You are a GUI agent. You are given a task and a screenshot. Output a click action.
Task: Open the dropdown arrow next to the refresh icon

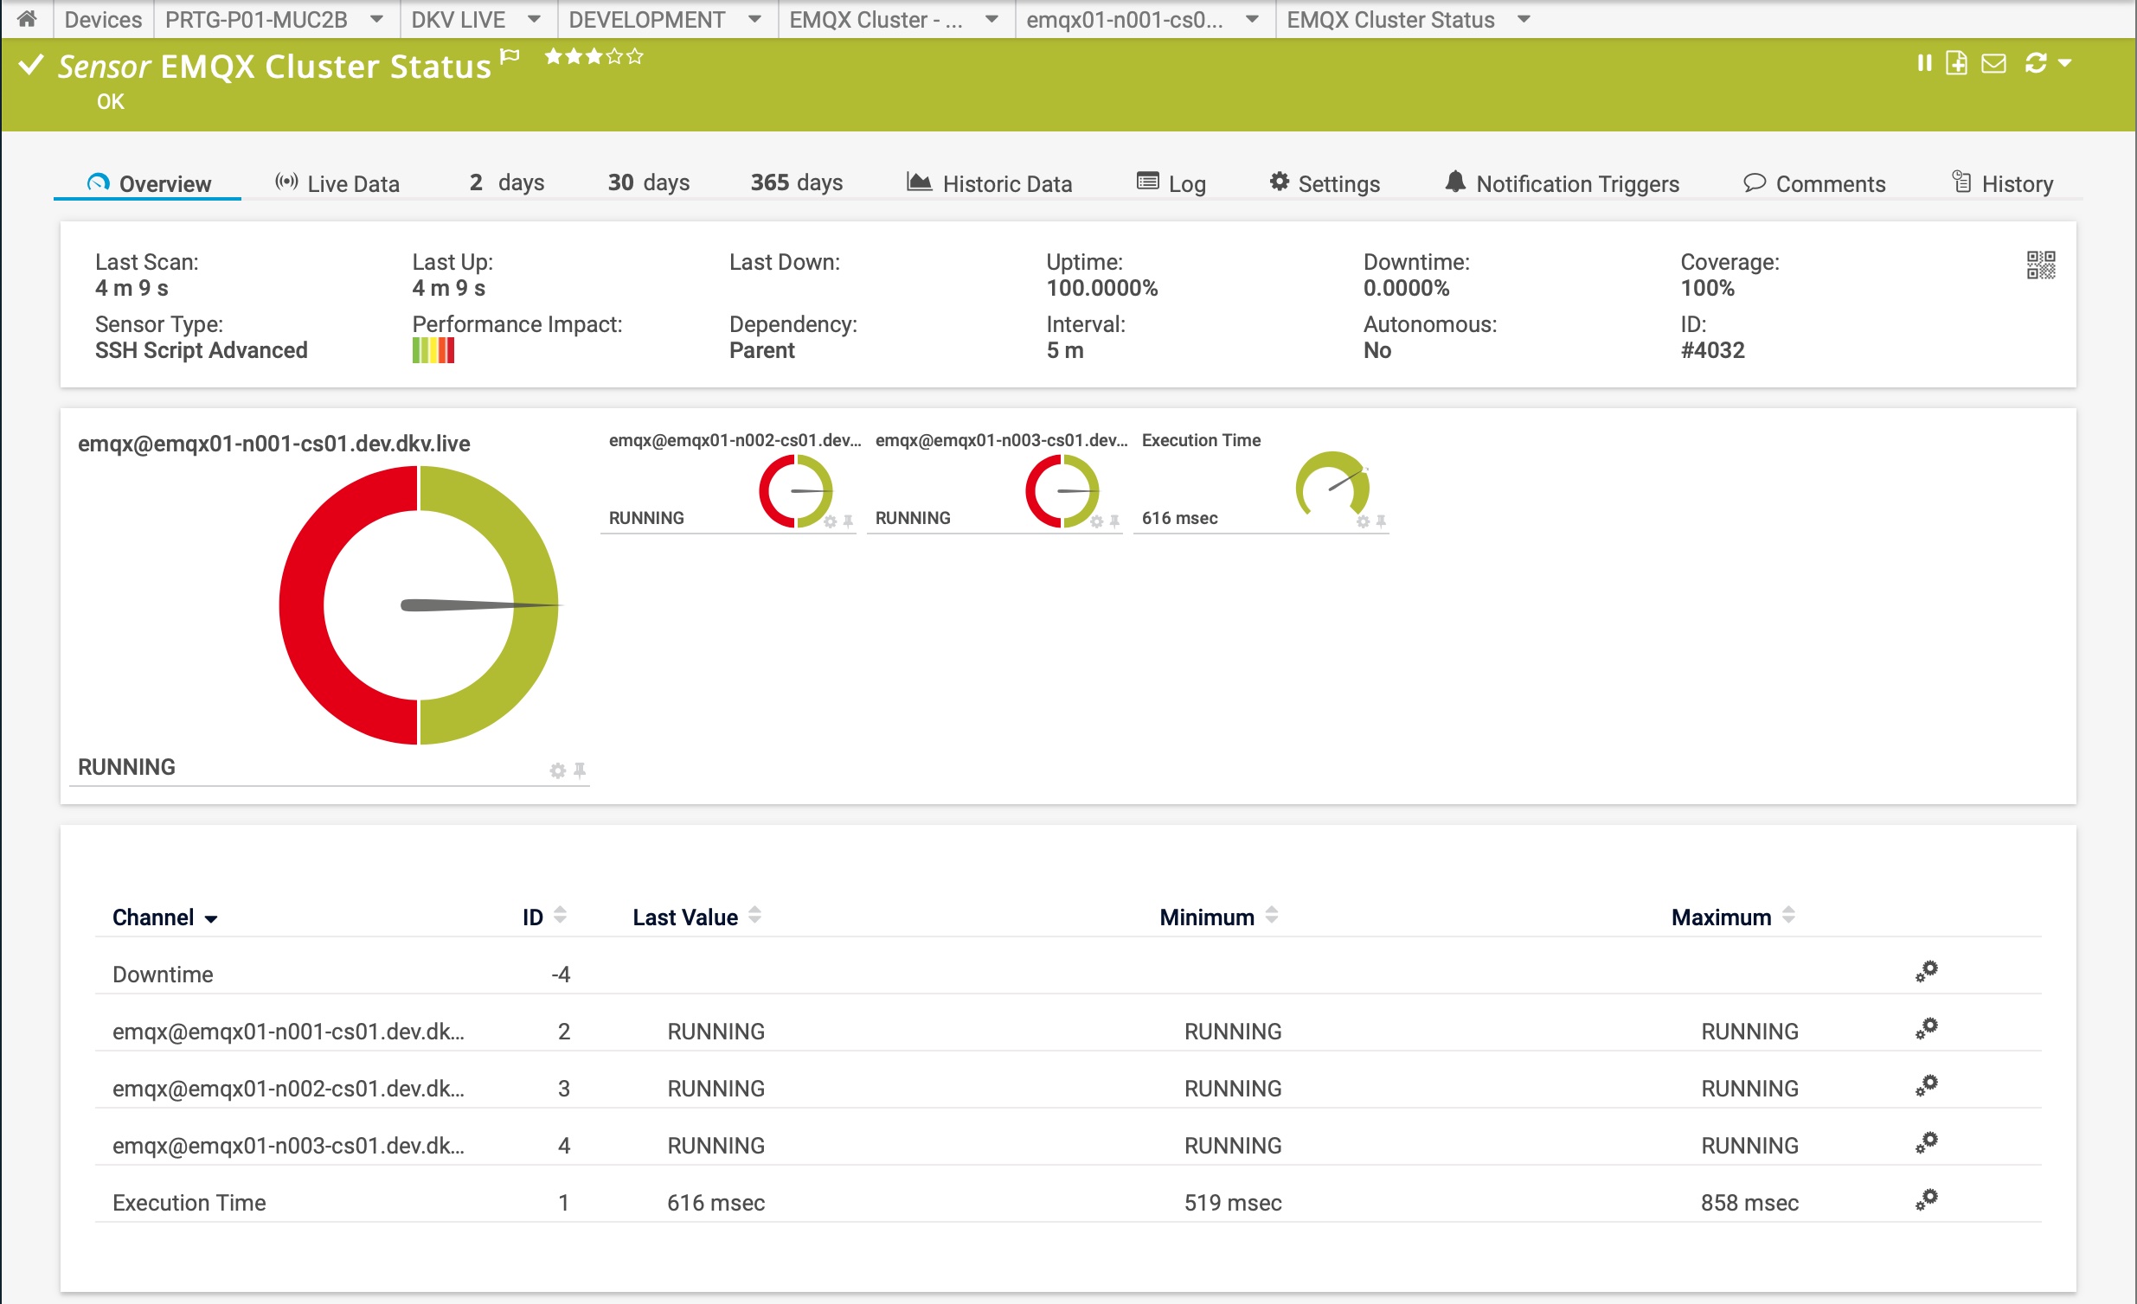click(x=2067, y=62)
